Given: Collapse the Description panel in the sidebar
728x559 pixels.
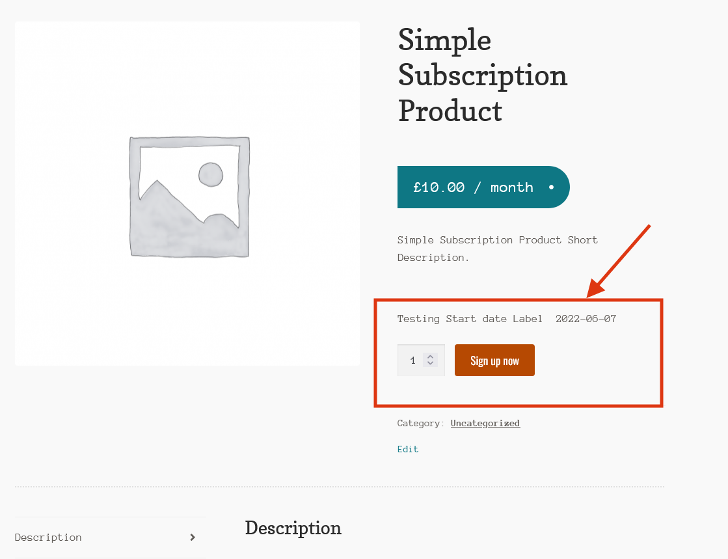Looking at the screenshot, I should 111,538.
